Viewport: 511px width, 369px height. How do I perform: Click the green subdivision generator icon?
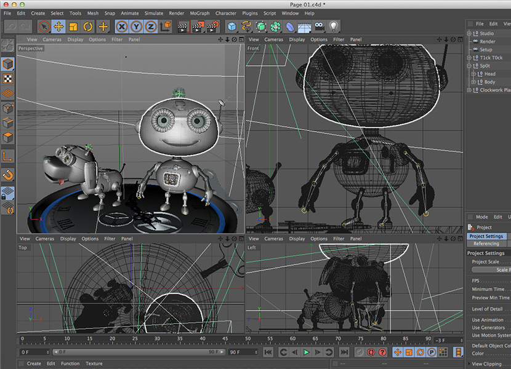tap(260, 26)
